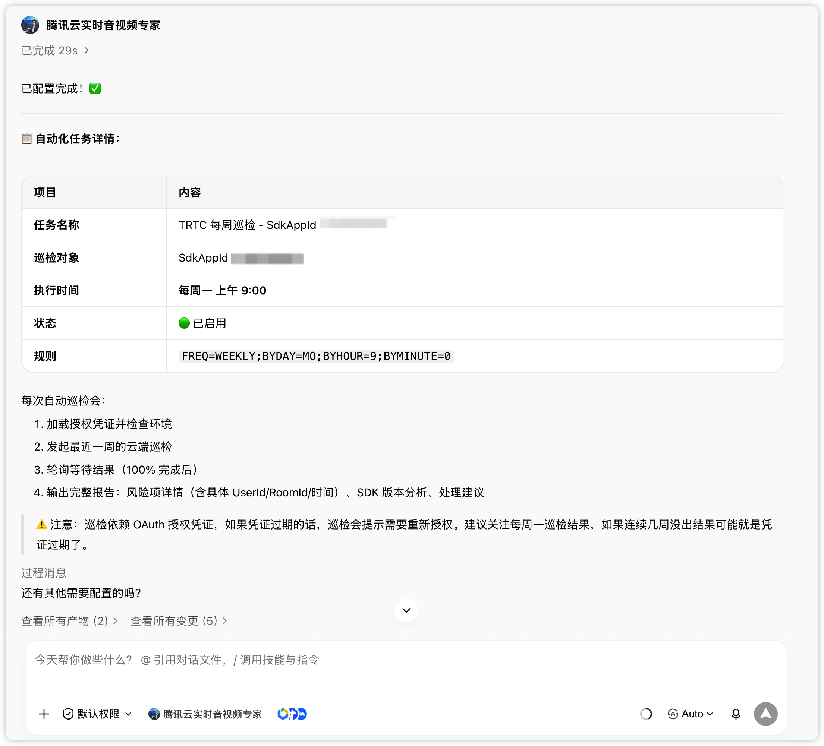
Task: Click the 执行时间 row label
Action: coord(56,291)
